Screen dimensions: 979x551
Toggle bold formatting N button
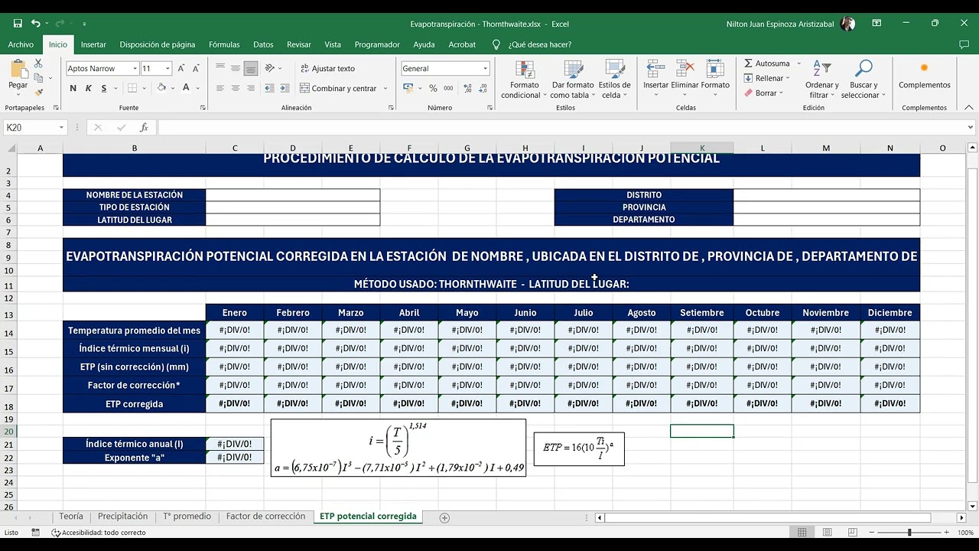[73, 88]
